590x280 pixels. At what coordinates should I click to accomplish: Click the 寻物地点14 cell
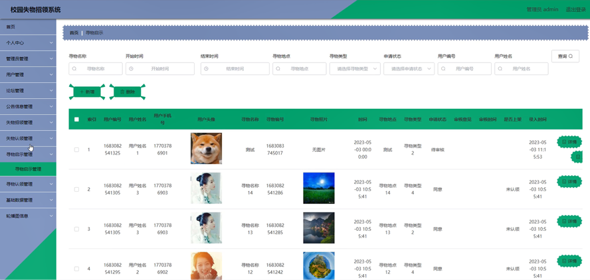click(x=387, y=189)
